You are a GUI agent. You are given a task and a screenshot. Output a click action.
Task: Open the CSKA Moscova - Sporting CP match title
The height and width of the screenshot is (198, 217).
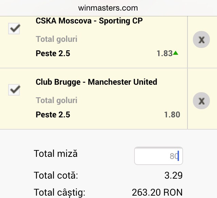[x=89, y=21]
